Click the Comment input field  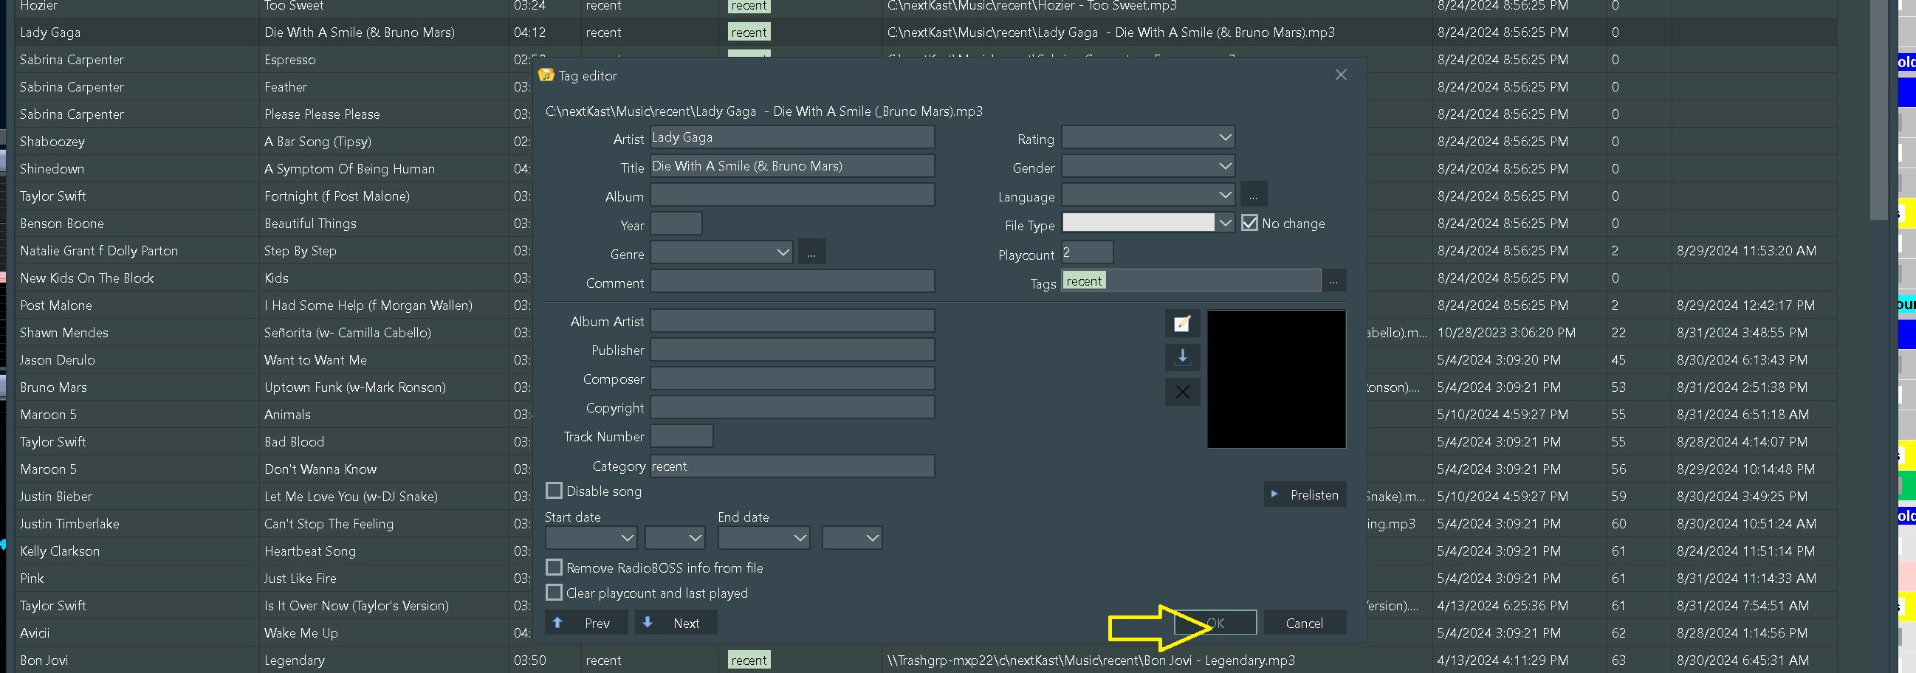tap(792, 282)
